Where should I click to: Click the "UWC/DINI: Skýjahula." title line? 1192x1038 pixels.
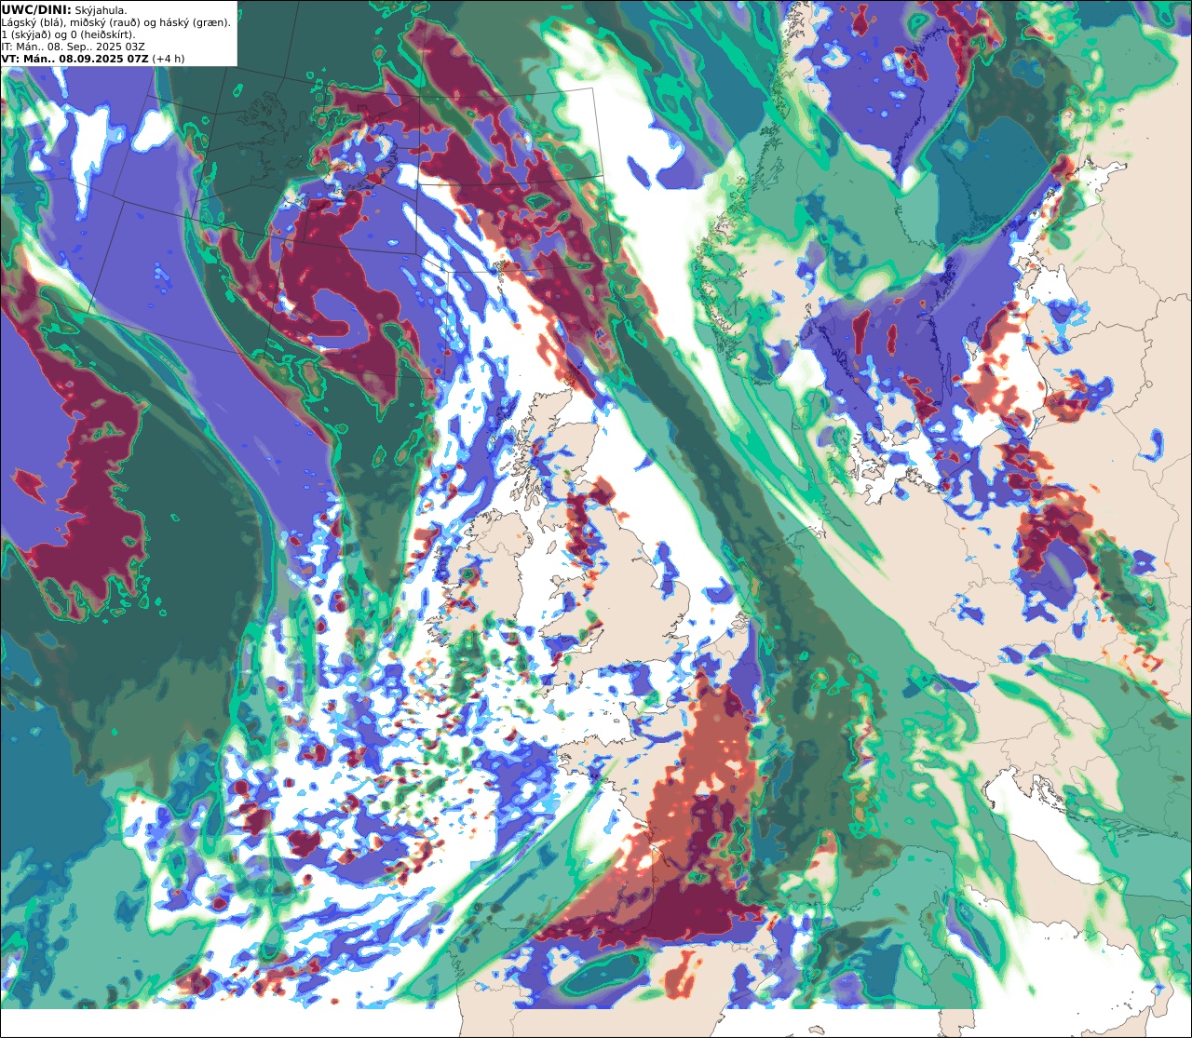coord(64,10)
